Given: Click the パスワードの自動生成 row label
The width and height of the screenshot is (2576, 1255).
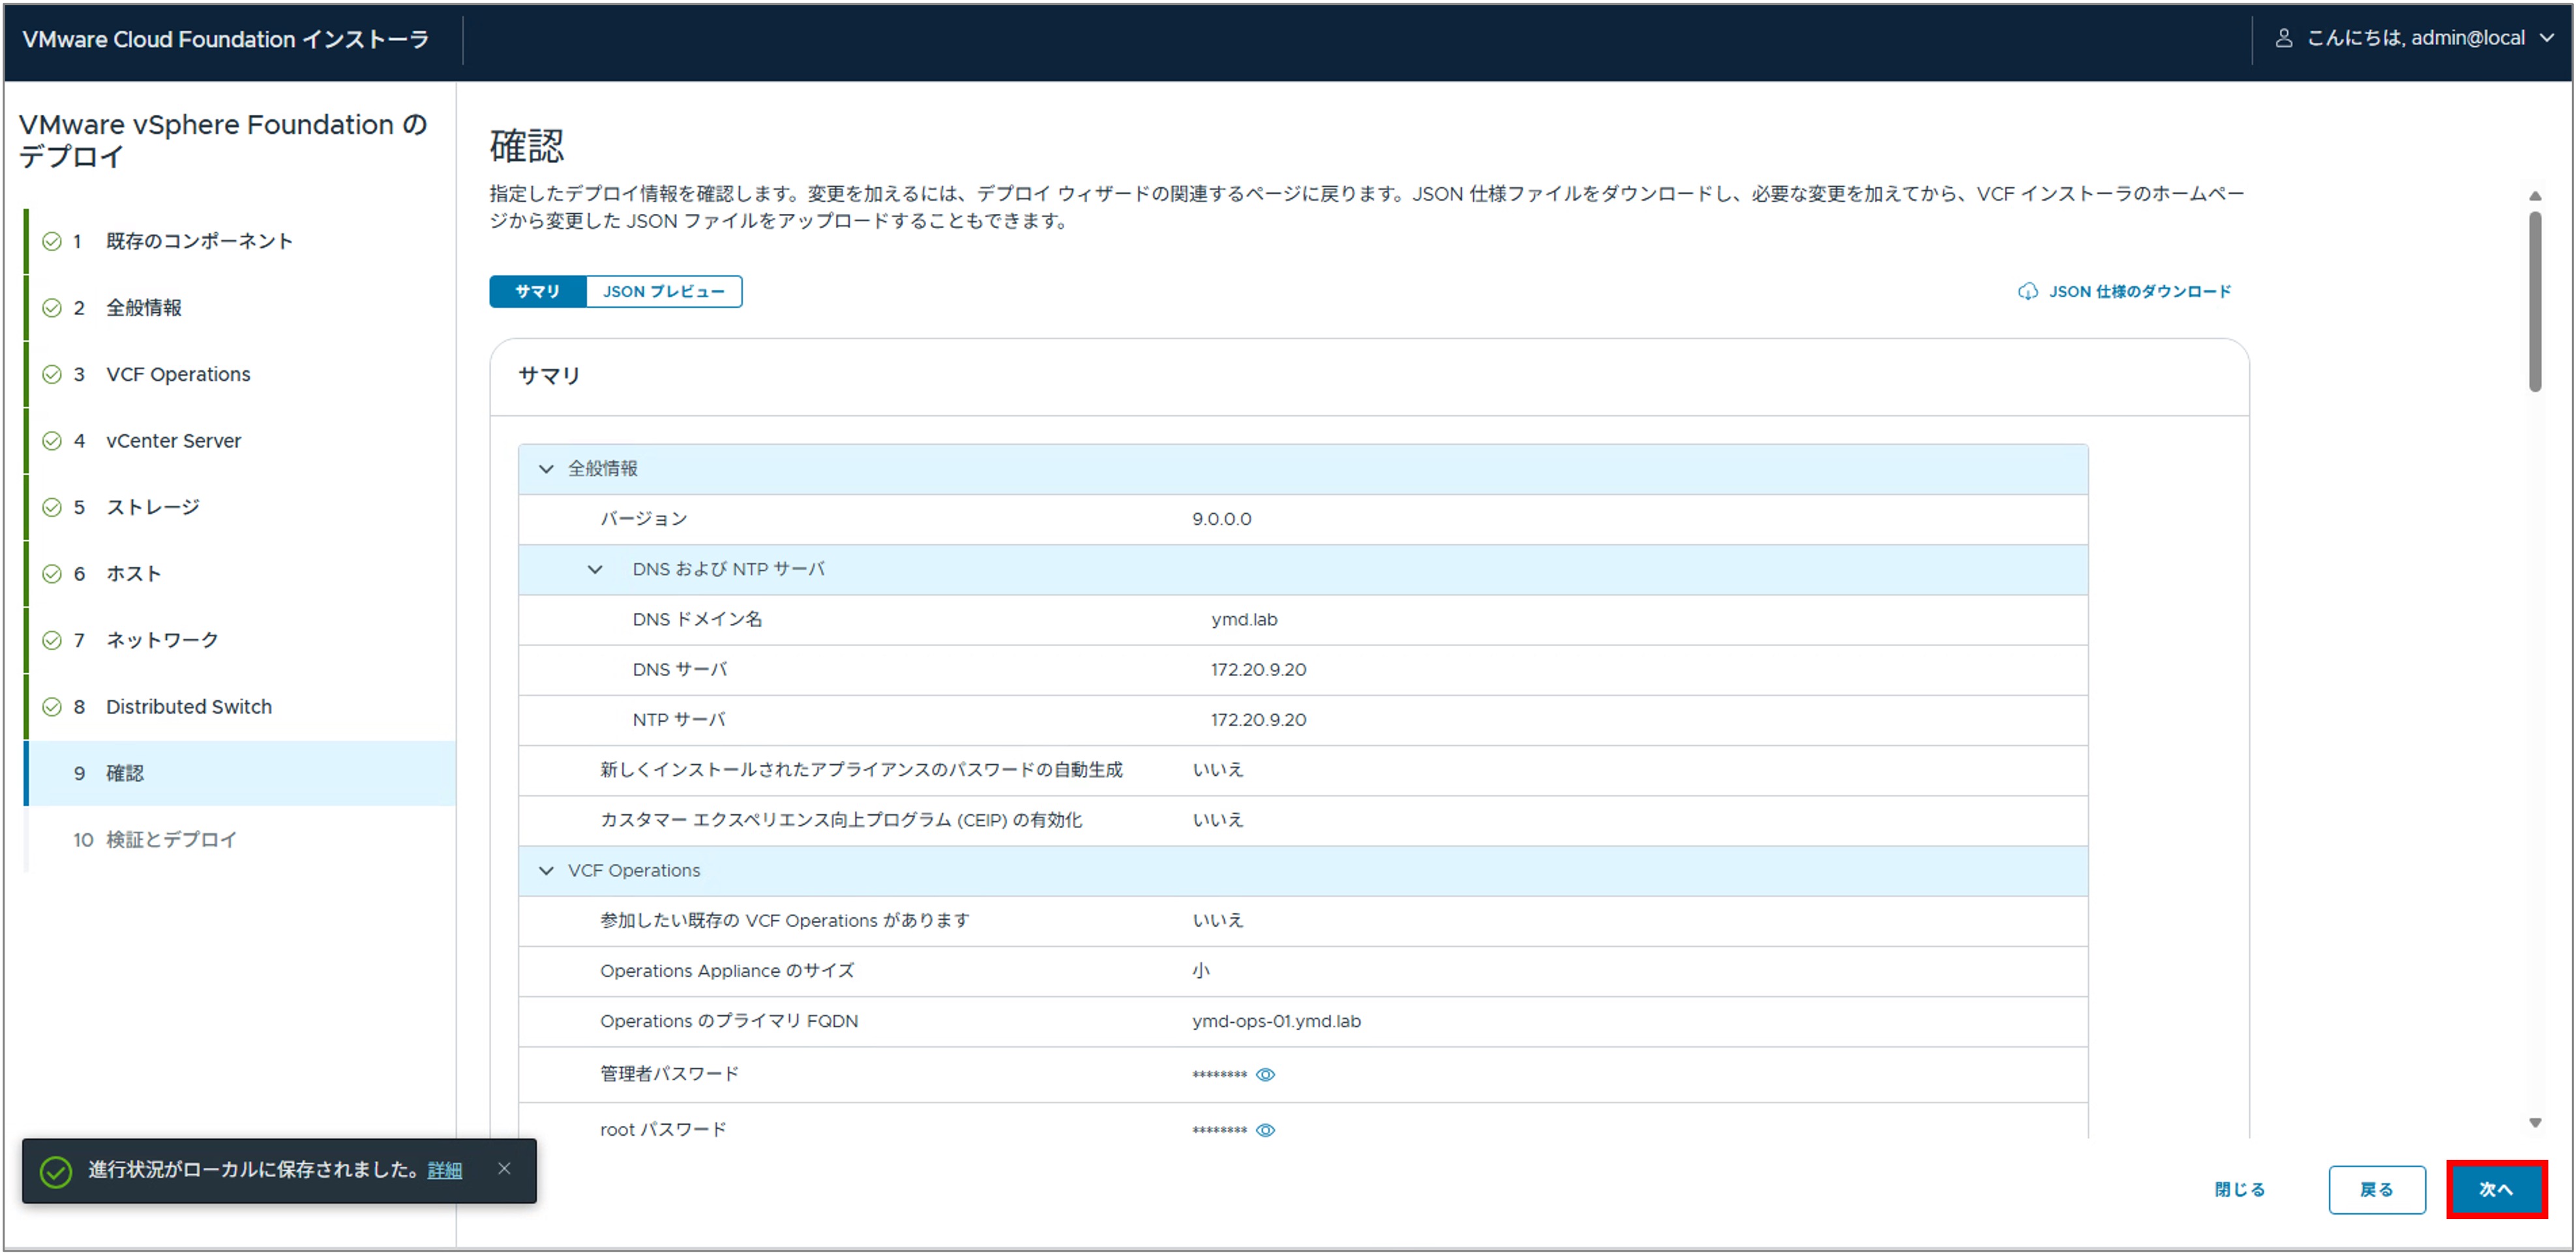Looking at the screenshot, I should pyautogui.click(x=861, y=769).
